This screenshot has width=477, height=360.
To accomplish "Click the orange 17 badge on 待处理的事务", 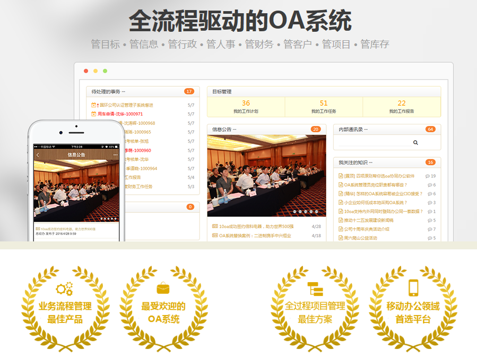I will click(188, 91).
